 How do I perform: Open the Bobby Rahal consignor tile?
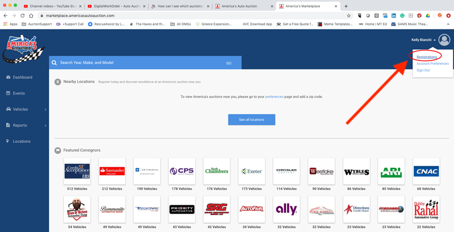click(426, 209)
